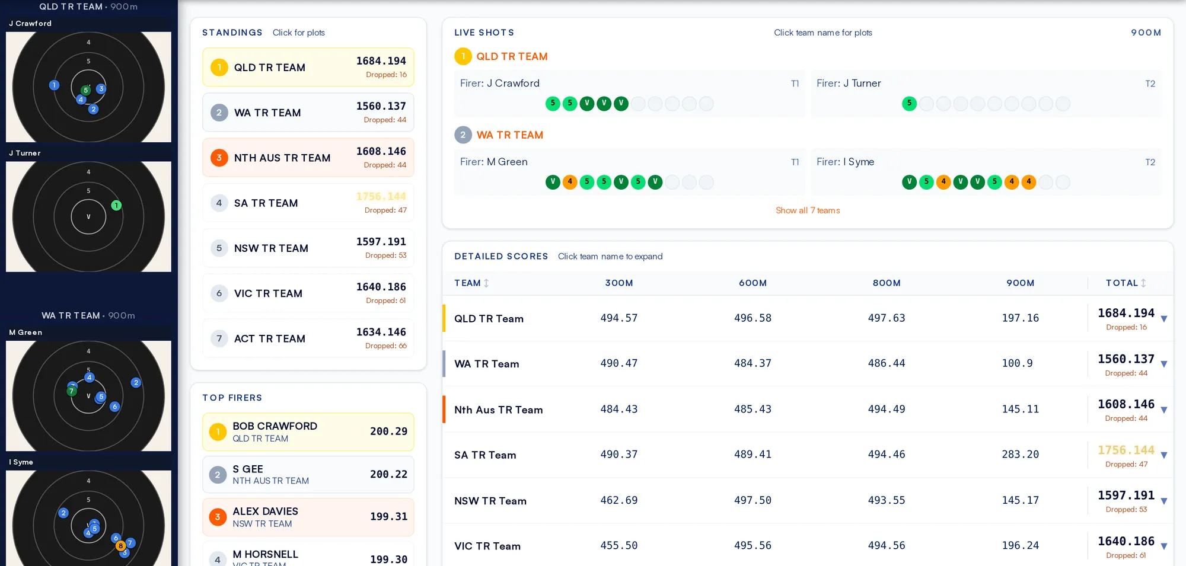Click rank 2 badge in Live Shots WA header
Viewport: 1186px width, 566px height.
(x=463, y=135)
